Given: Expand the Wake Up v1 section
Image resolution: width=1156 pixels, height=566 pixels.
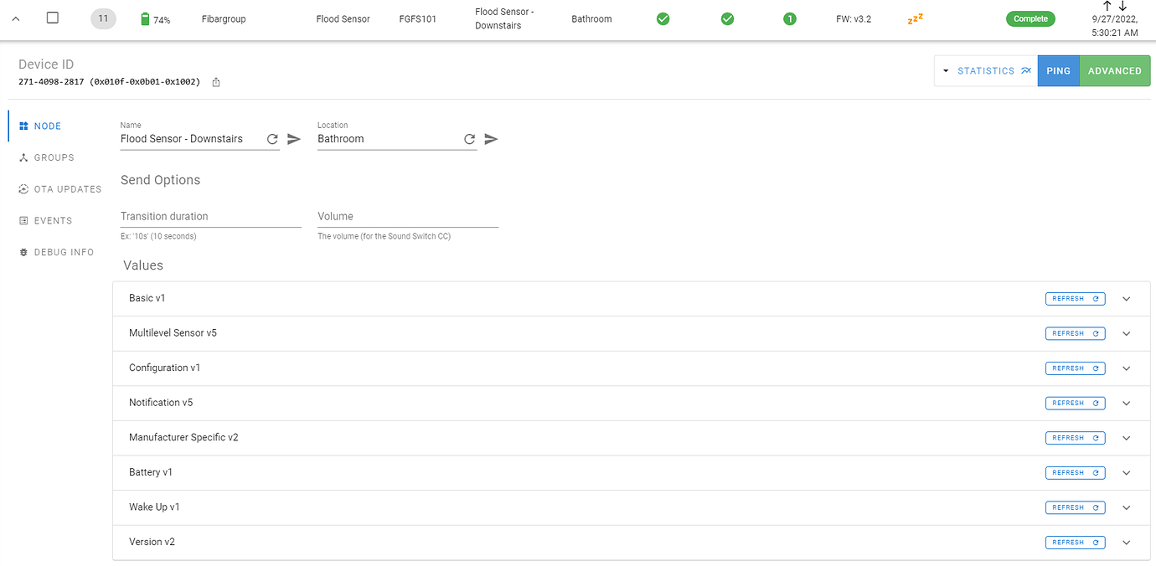Looking at the screenshot, I should tap(1127, 507).
